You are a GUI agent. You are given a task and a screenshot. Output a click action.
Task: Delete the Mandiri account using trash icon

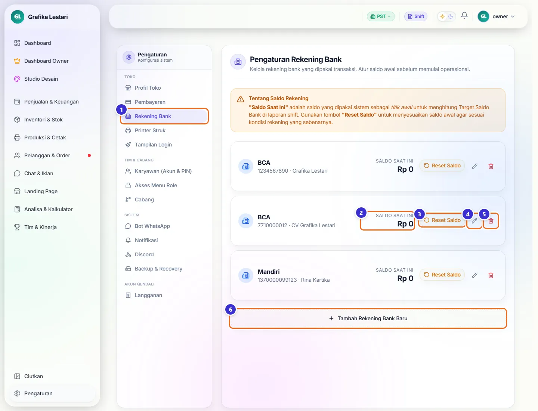point(491,275)
